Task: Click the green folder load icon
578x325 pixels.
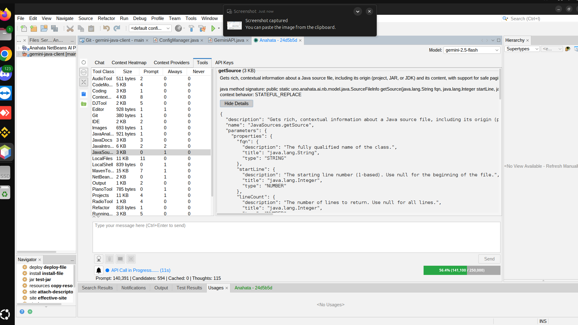Action: 84,104
